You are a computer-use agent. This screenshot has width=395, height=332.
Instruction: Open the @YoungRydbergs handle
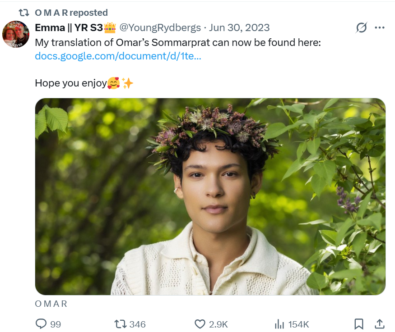point(159,27)
